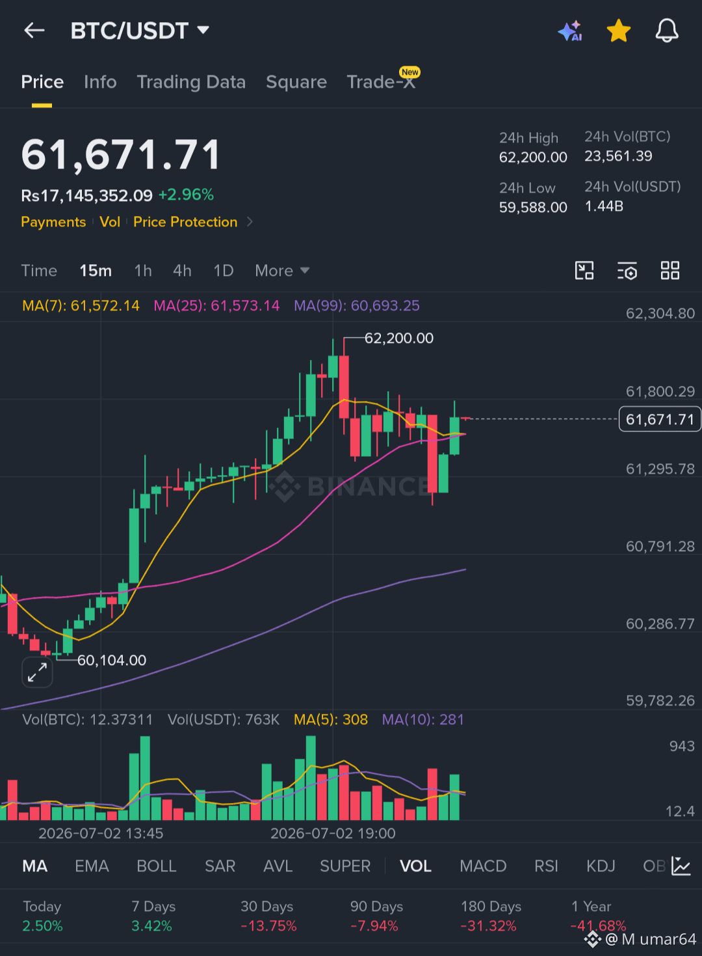This screenshot has height=956, width=702.
Task: Tap the large 61,671.71 last price
Action: coord(121,155)
